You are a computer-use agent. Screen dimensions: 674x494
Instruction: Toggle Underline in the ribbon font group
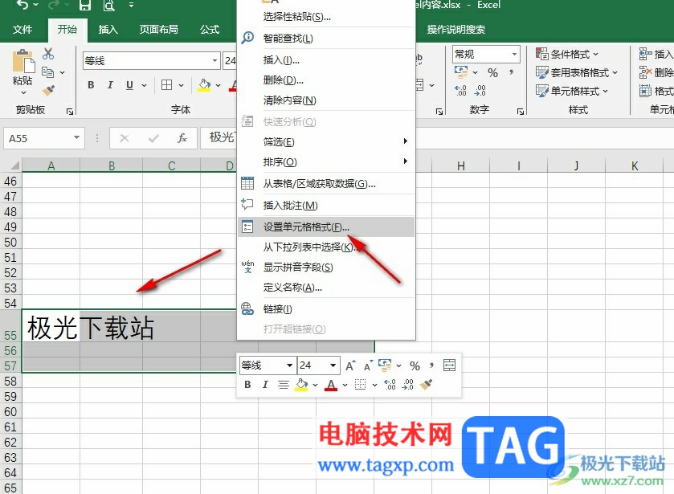(129, 85)
